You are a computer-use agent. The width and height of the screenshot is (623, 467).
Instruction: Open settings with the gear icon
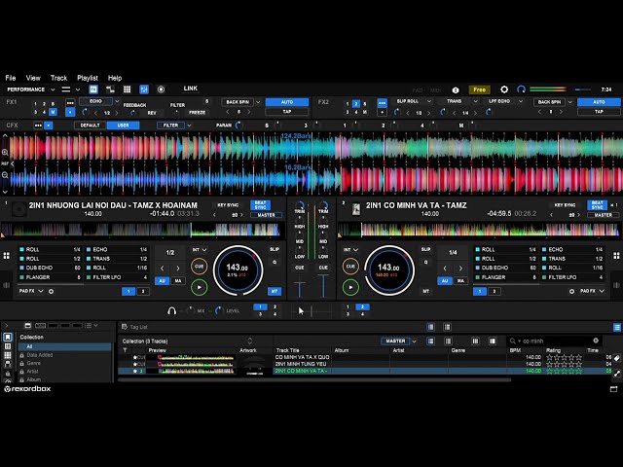pos(504,90)
